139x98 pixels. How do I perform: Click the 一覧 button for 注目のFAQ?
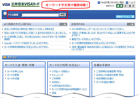coord(131,24)
